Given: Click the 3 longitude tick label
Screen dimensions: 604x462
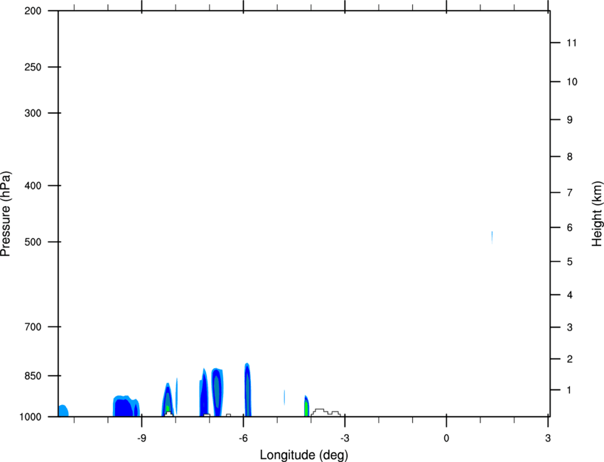Looking at the screenshot, I should click(548, 438).
